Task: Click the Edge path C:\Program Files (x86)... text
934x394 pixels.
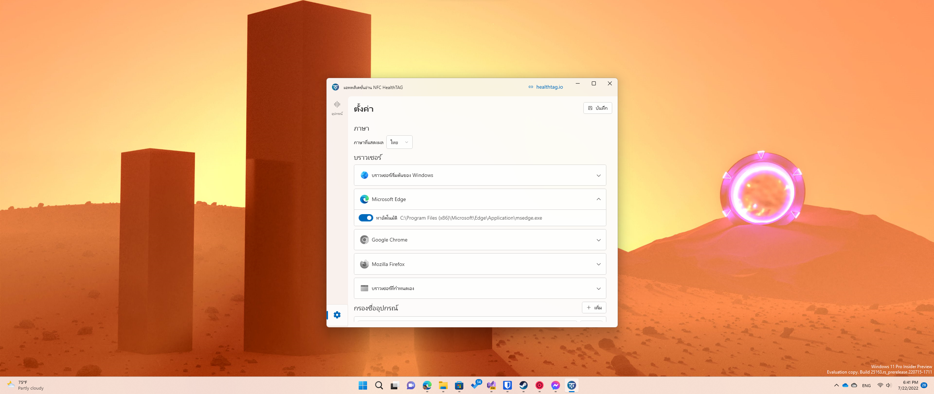Action: (x=471, y=218)
